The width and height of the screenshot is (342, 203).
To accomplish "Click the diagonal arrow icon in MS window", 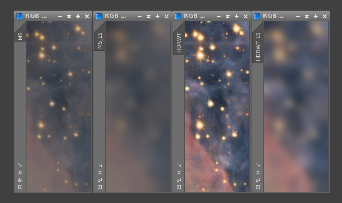I will click(x=20, y=165).
